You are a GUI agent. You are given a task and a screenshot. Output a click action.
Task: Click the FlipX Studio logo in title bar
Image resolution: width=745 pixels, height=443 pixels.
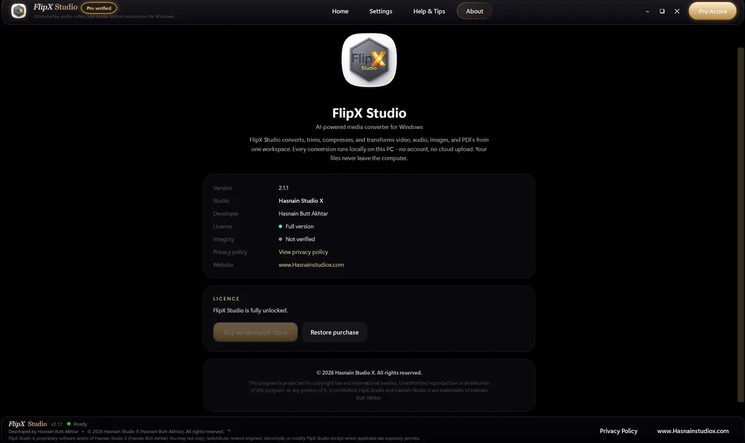pyautogui.click(x=19, y=11)
